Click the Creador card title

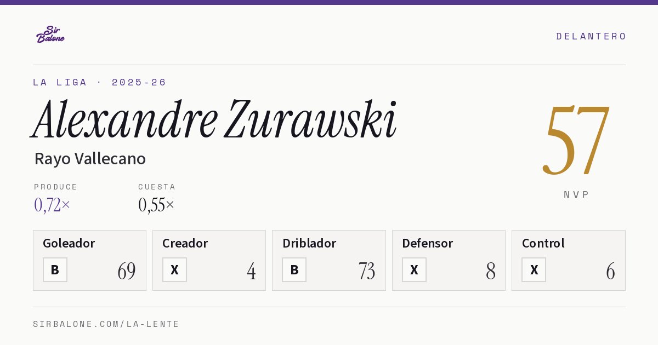185,243
